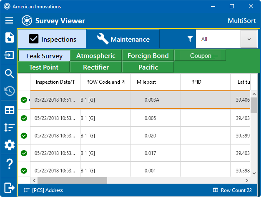The height and width of the screenshot is (197, 261).
Task: Switch to the Inspections tab
Action: point(52,39)
